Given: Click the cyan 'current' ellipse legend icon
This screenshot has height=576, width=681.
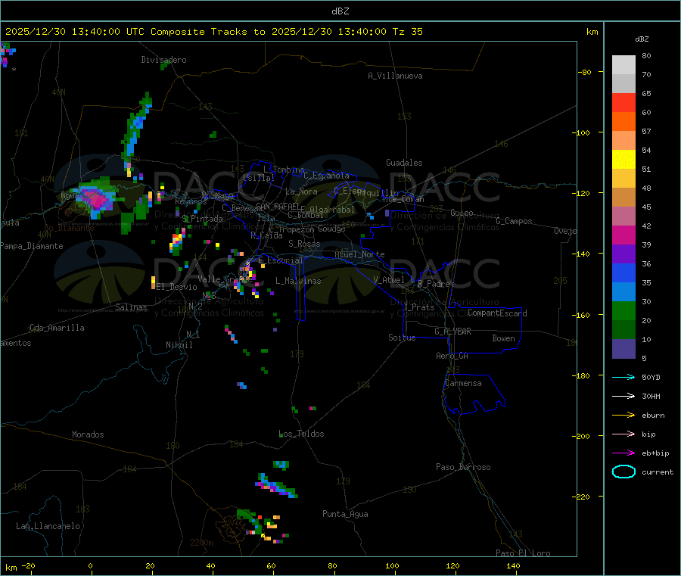Looking at the screenshot, I should [623, 472].
